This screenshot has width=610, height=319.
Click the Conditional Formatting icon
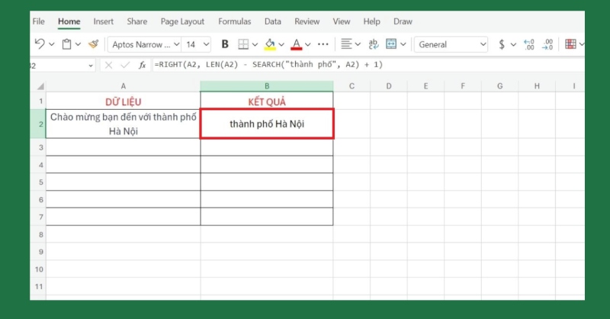click(x=570, y=44)
